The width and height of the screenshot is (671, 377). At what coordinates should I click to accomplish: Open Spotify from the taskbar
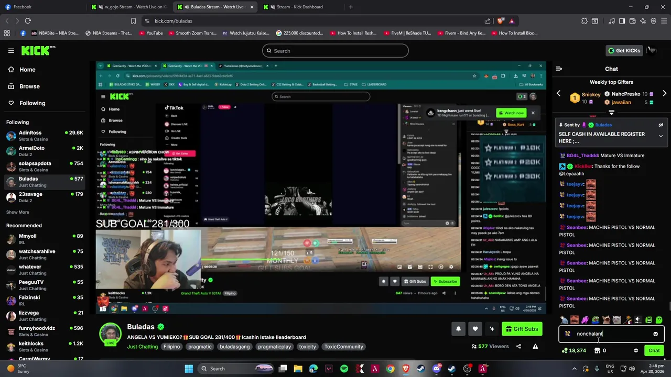344,369
